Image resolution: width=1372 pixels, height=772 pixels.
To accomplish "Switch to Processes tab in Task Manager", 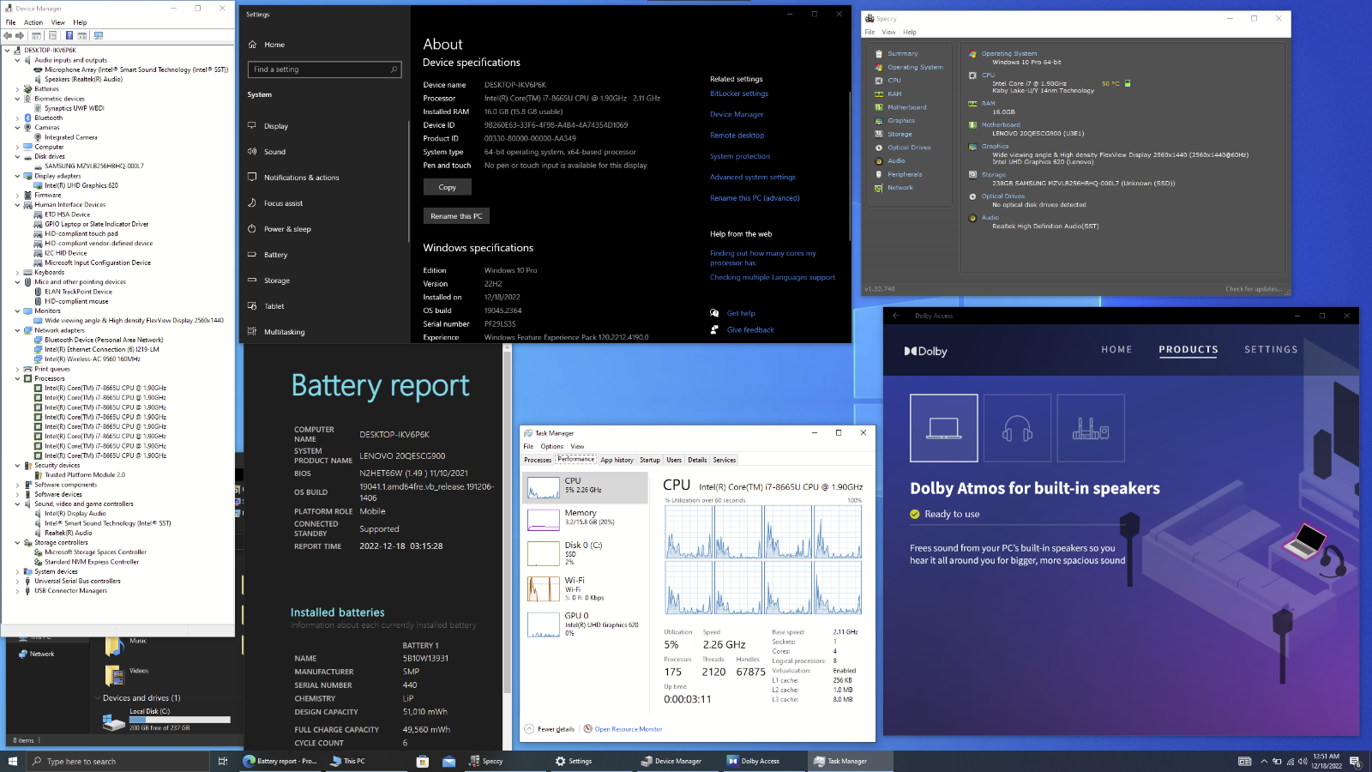I will point(538,460).
